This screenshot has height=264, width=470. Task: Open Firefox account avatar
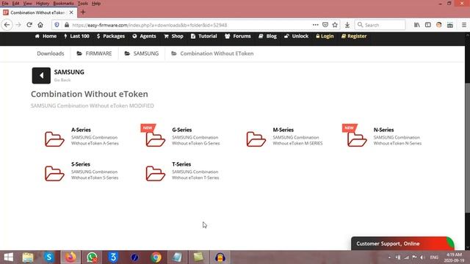coord(439,25)
